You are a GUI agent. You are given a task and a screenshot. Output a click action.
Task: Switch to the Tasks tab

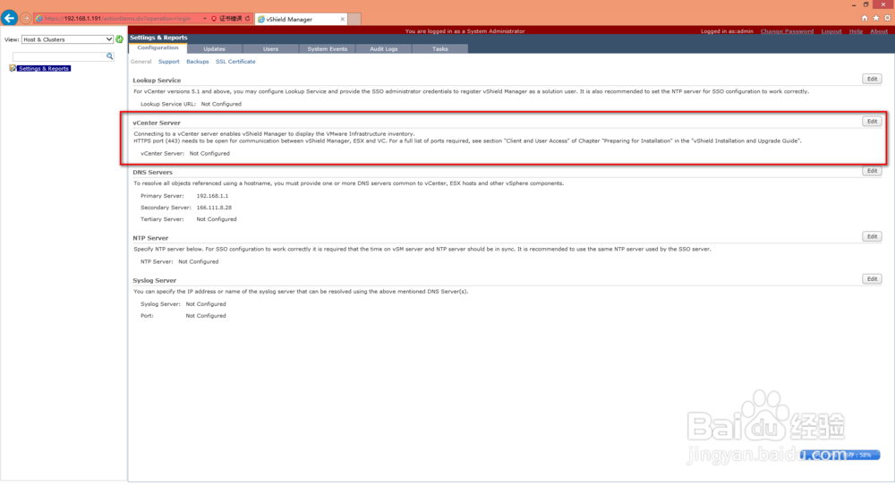440,49
